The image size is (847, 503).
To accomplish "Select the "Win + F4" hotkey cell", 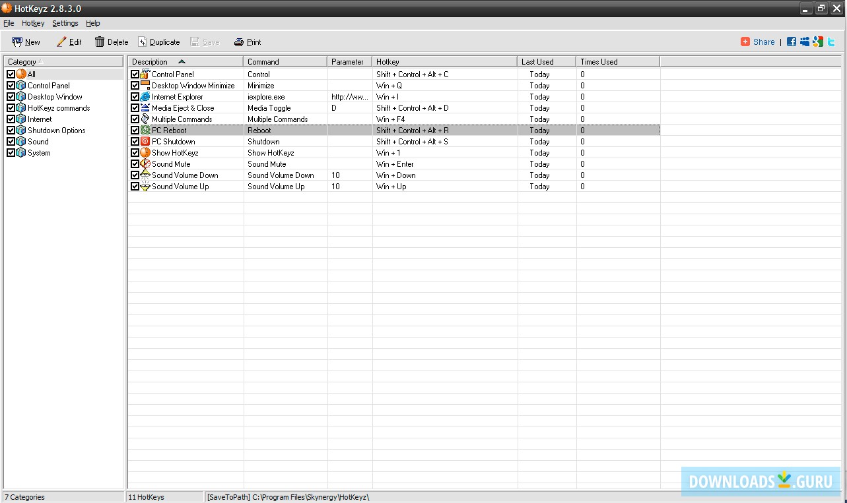I will coord(391,119).
